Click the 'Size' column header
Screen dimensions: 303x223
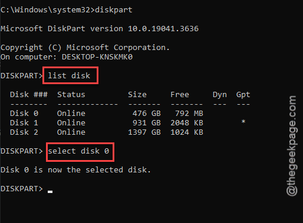click(137, 95)
